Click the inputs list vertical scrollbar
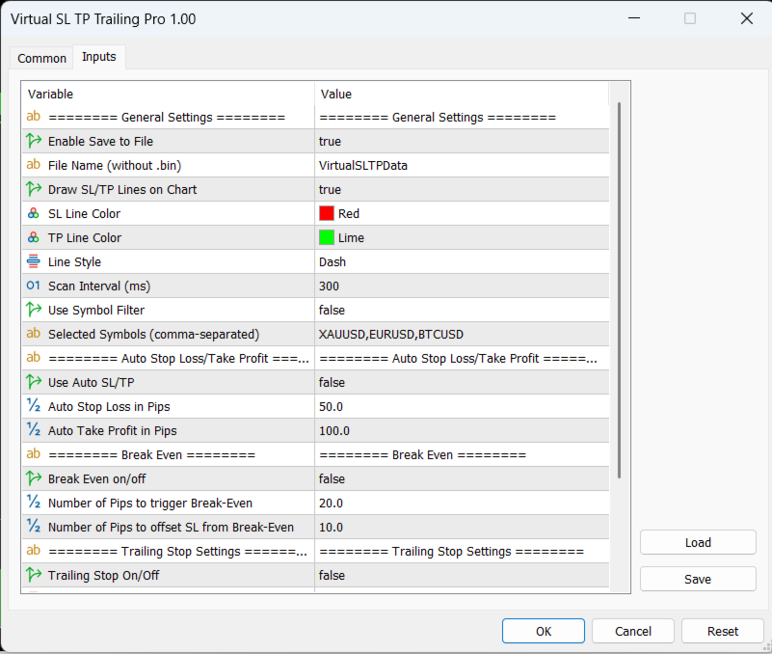772x654 pixels. (619, 289)
